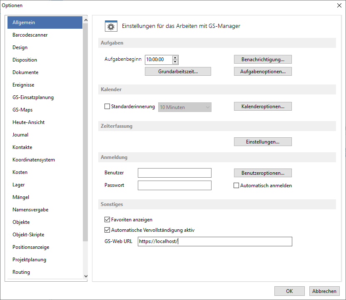Decrease Aufgabenbeginn time with down arrow
346x300 pixels.
pyautogui.click(x=175, y=62)
